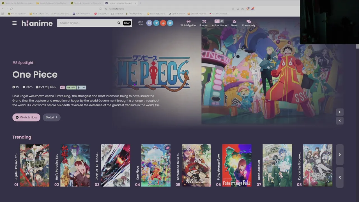
Task: Open the Telegram join icon
Action: (156, 23)
